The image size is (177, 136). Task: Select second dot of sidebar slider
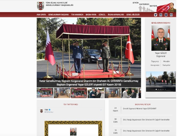[158, 89]
